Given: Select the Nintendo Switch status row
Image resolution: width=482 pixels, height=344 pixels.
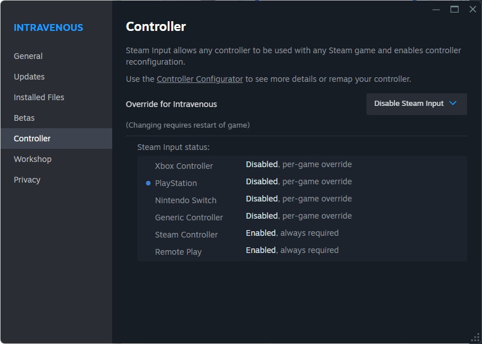Looking at the screenshot, I should pyautogui.click(x=185, y=200).
